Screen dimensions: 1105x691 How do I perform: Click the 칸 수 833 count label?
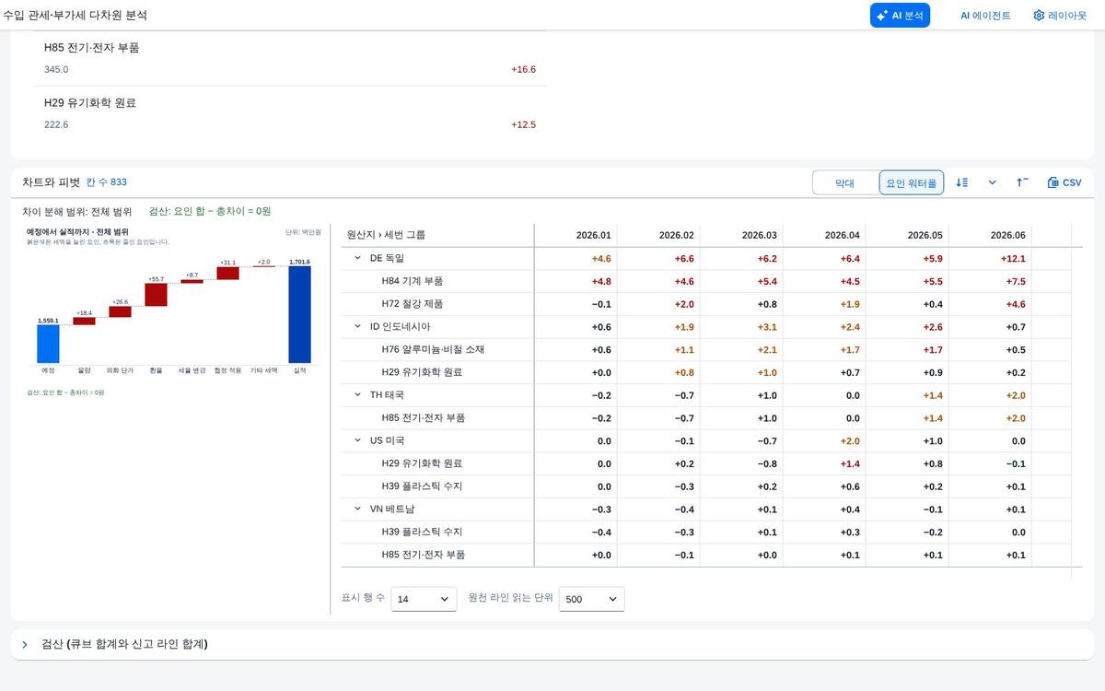click(x=107, y=182)
